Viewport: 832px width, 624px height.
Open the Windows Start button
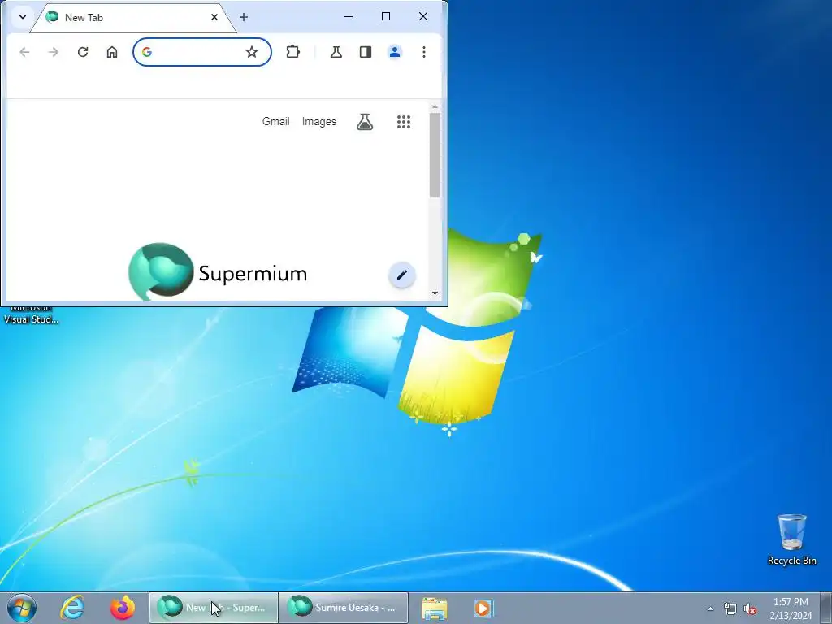22,608
